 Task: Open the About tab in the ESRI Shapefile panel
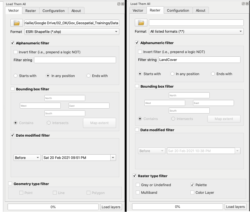pyautogui.click(x=76, y=11)
